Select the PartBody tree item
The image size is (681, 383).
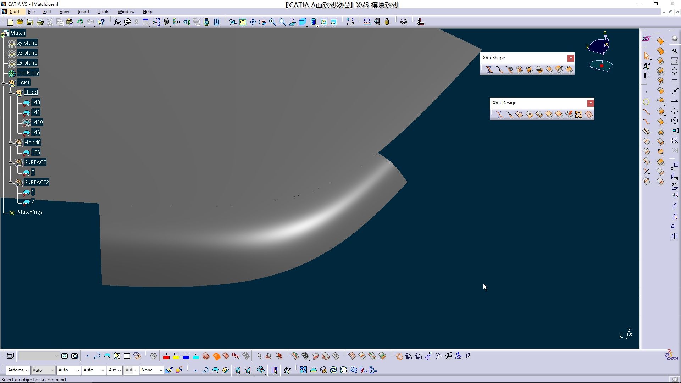click(x=28, y=73)
